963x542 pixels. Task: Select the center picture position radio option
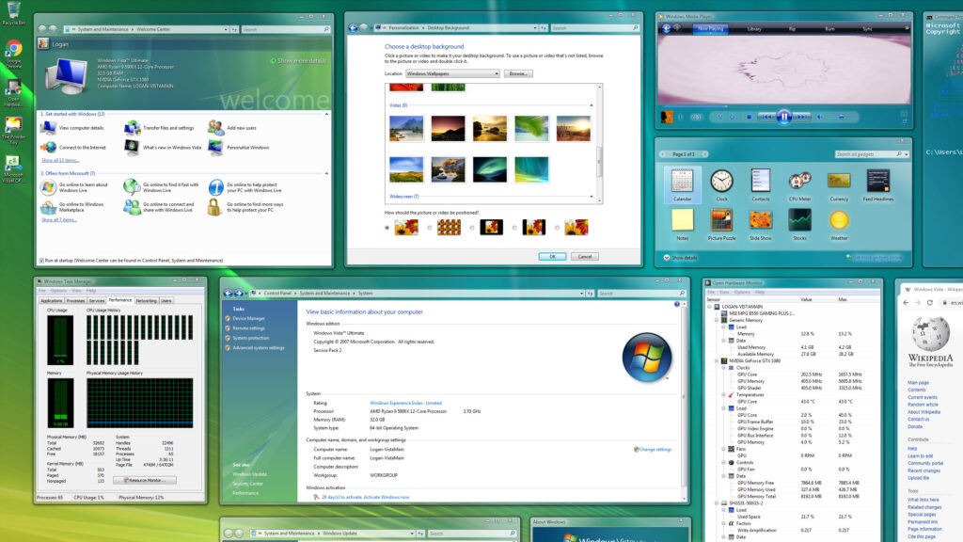[x=472, y=228]
